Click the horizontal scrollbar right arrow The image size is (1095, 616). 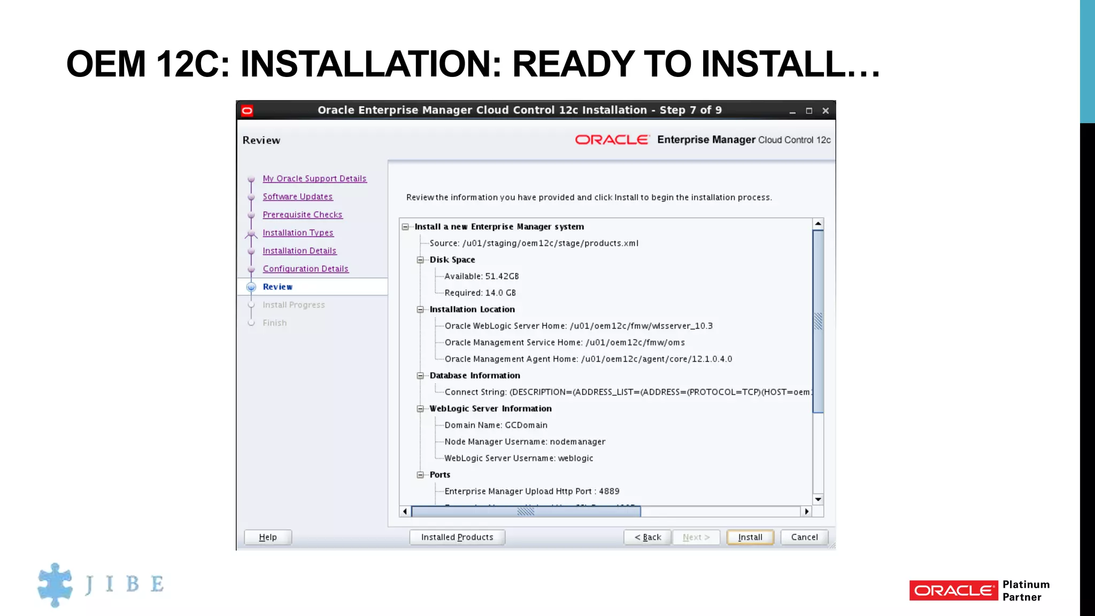coord(806,512)
